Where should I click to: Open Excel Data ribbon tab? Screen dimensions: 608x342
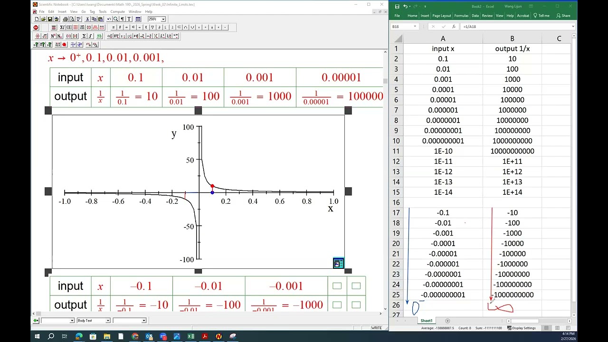(x=475, y=16)
